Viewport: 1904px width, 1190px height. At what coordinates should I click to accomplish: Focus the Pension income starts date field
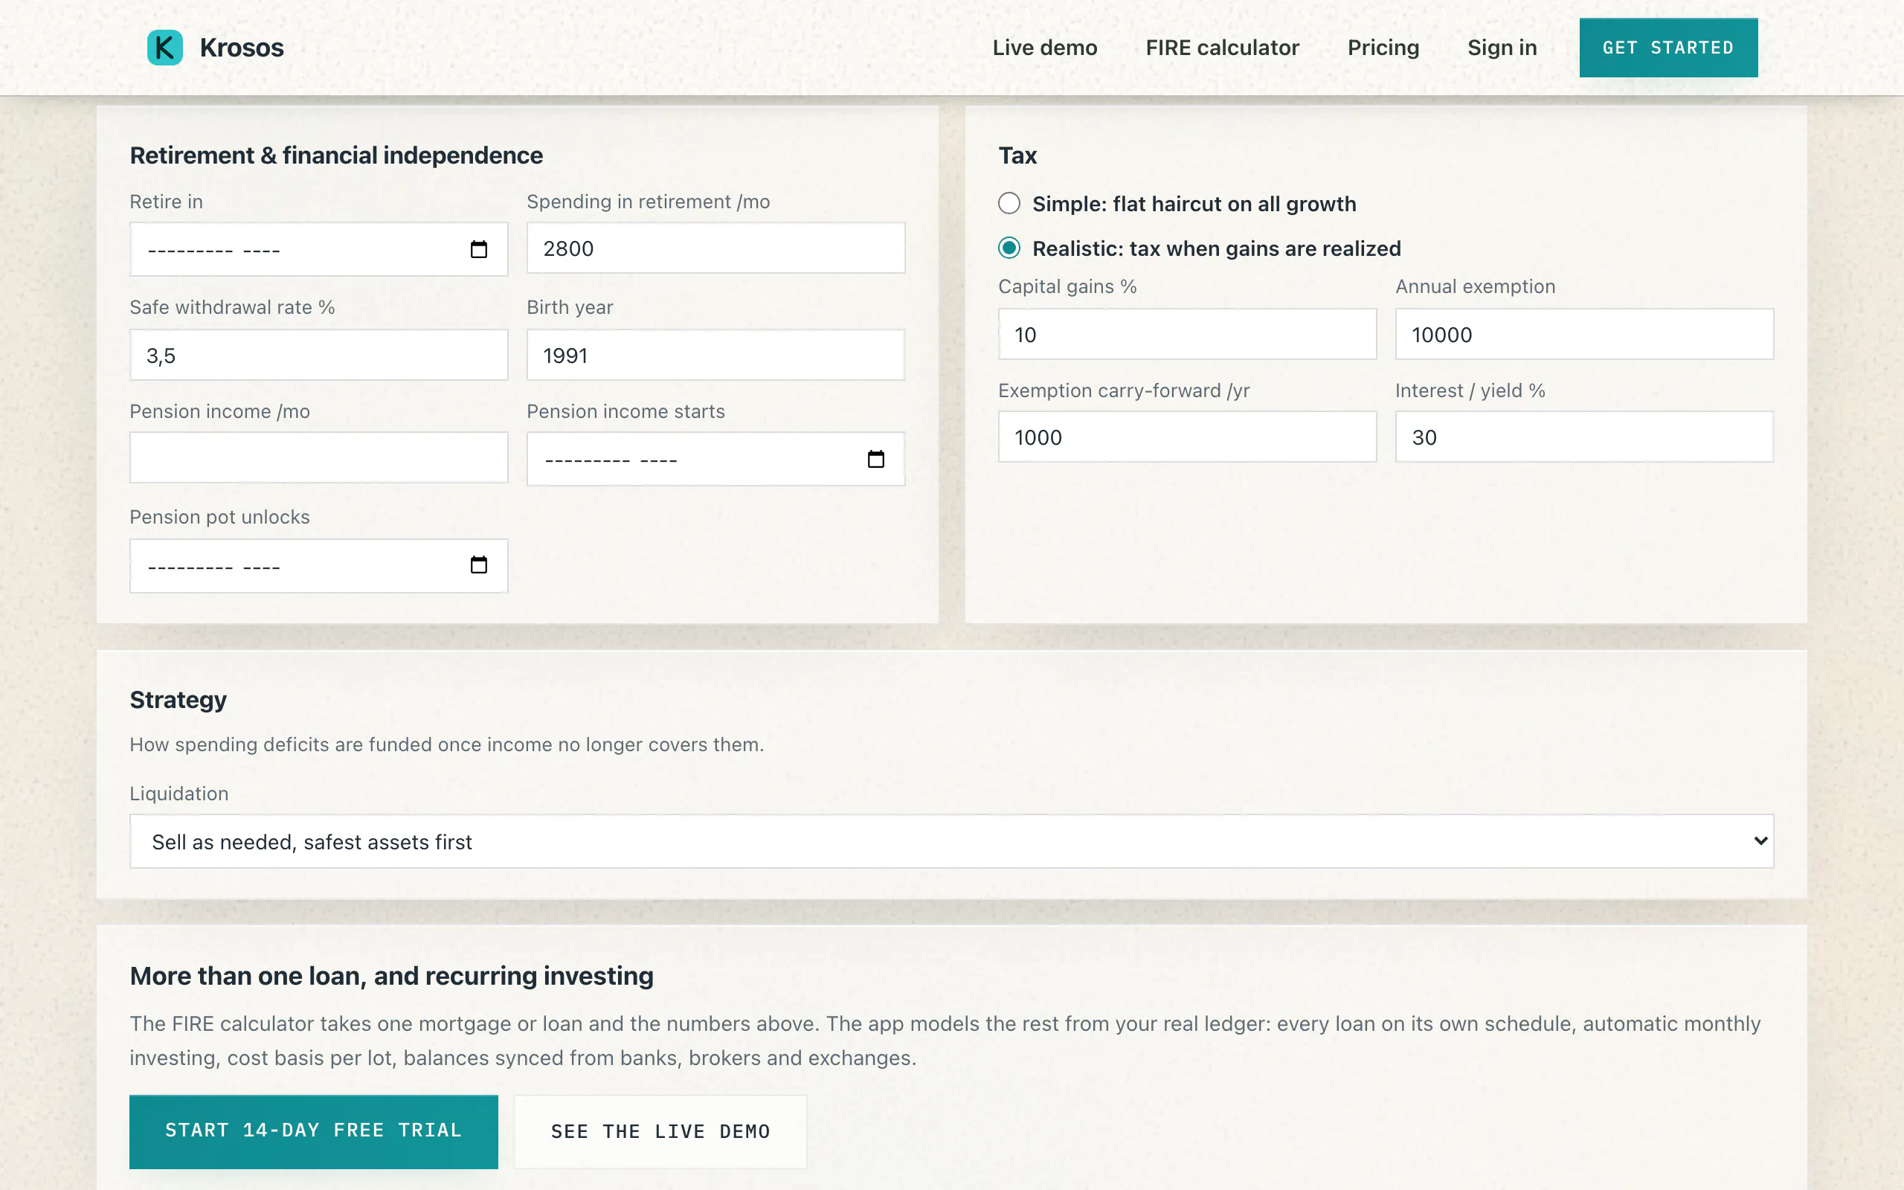tap(716, 459)
